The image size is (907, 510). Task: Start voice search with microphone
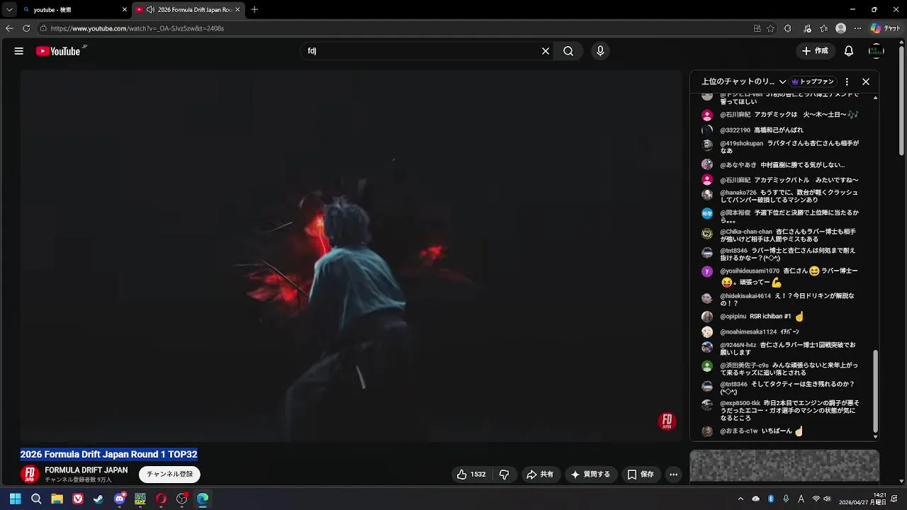pos(600,51)
